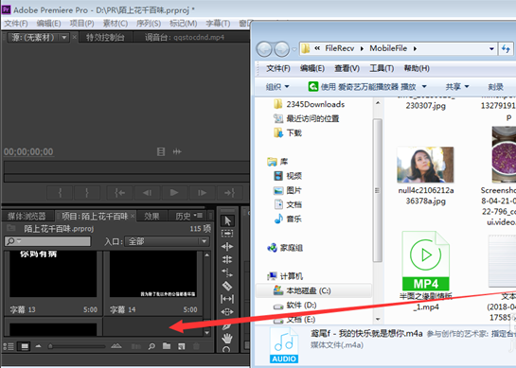Click the Explorer refresh button

pos(507,49)
